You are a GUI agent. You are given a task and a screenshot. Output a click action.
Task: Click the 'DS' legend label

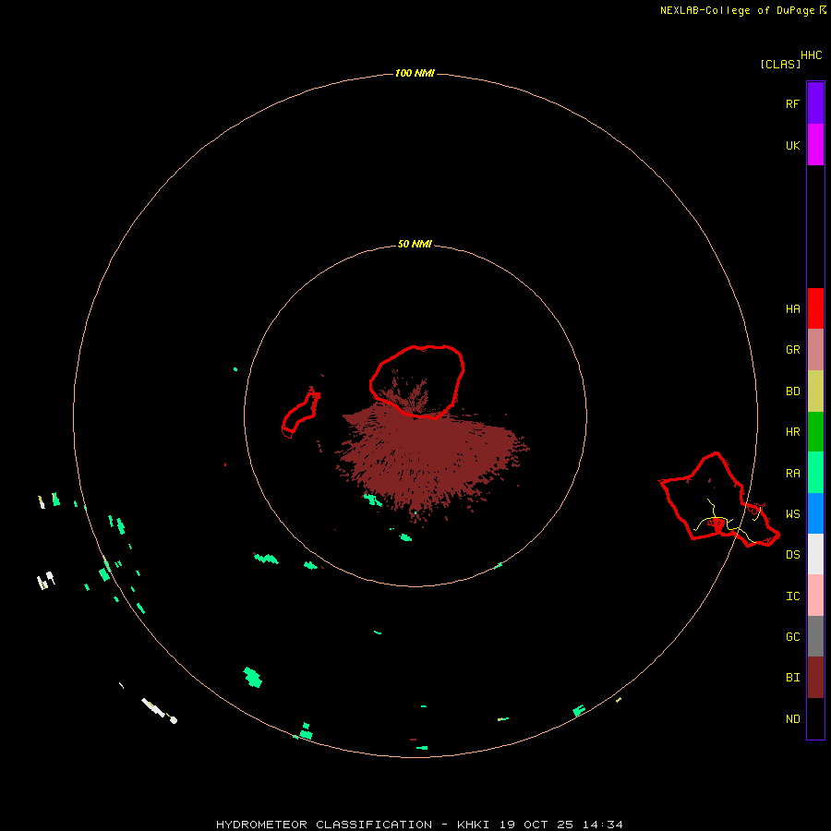792,555
